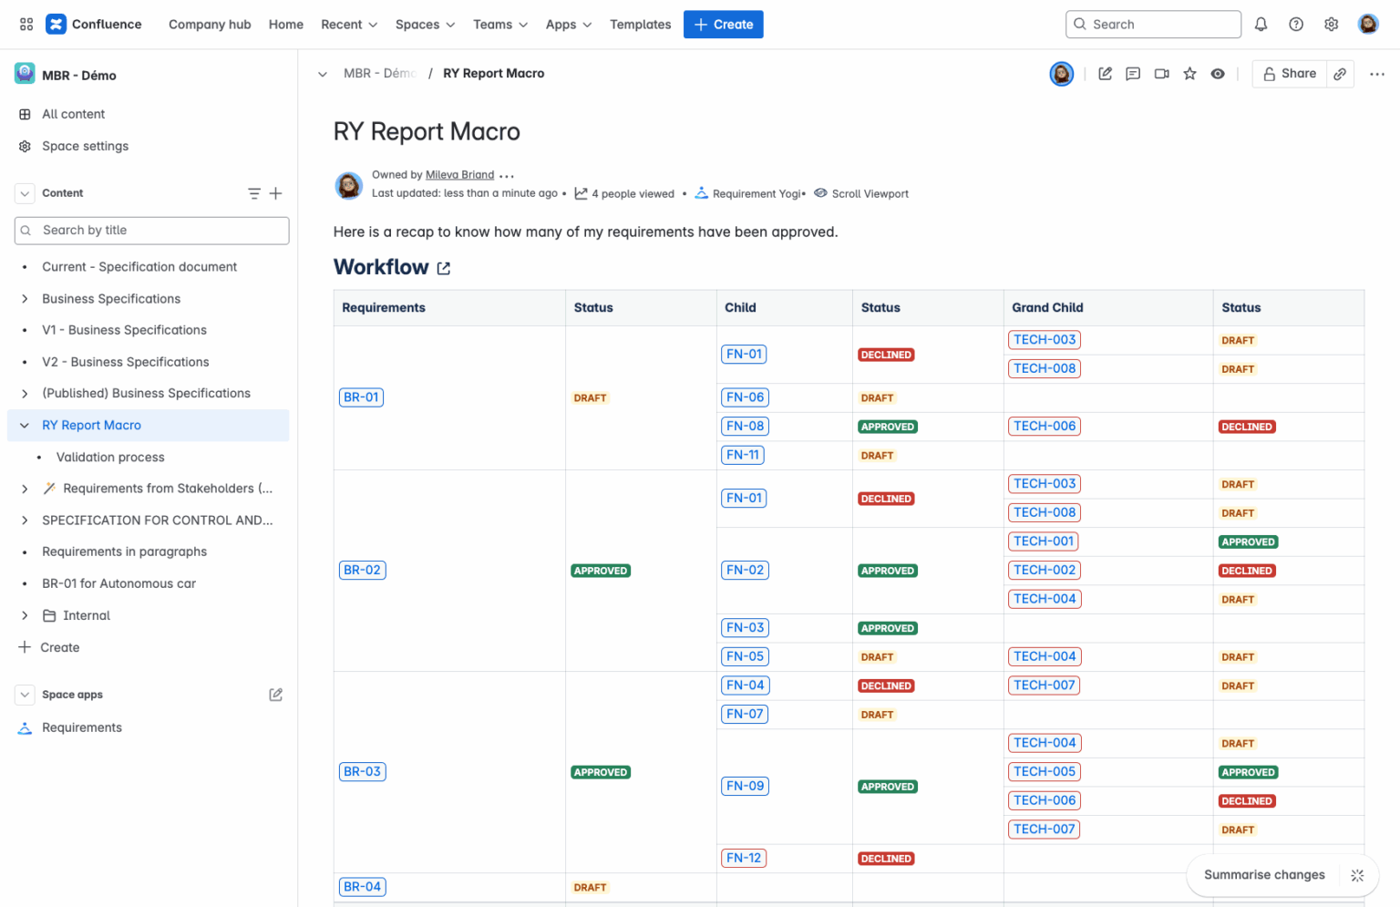
Task: Star the RY Report Macro page
Action: (1189, 74)
